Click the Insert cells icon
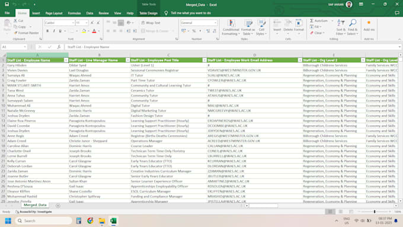This screenshot has height=227, width=403. [277, 23]
